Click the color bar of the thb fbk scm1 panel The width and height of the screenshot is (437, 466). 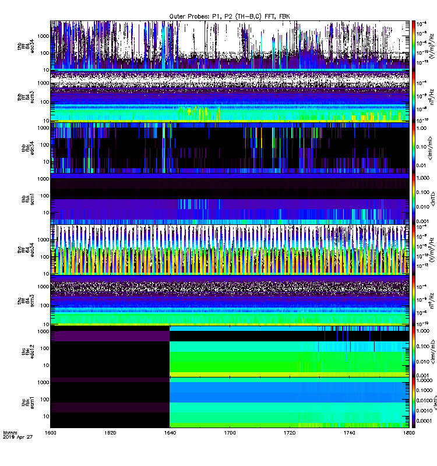414,199
